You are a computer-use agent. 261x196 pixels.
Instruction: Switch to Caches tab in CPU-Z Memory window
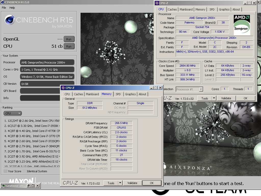pos(79,94)
